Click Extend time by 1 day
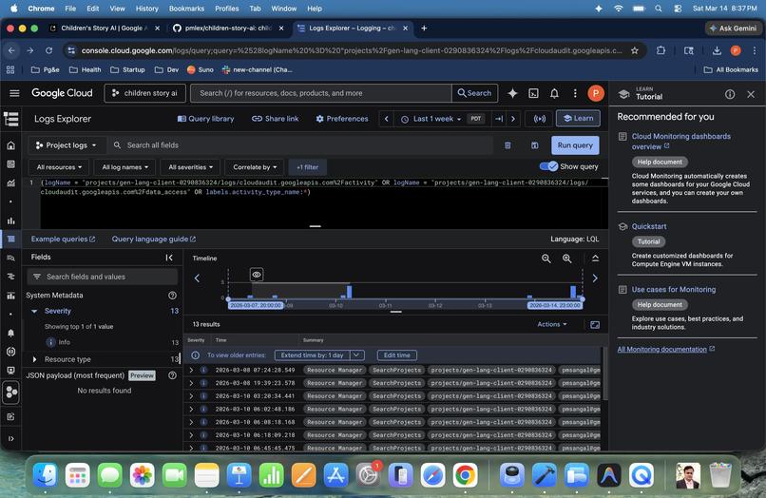The width and height of the screenshot is (766, 498). [312, 355]
